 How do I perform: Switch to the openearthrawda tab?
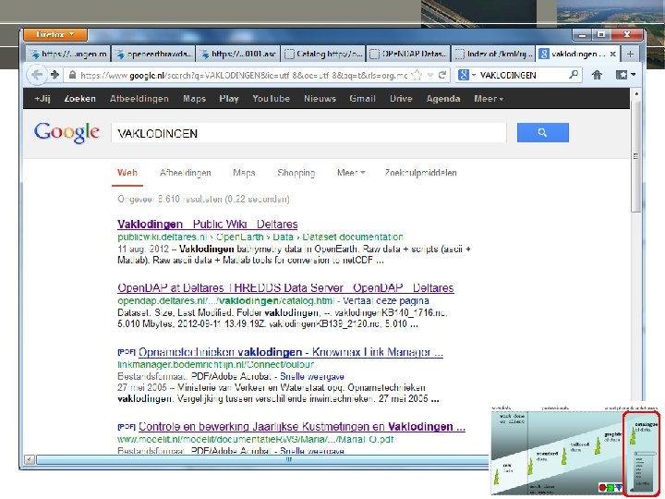153,54
